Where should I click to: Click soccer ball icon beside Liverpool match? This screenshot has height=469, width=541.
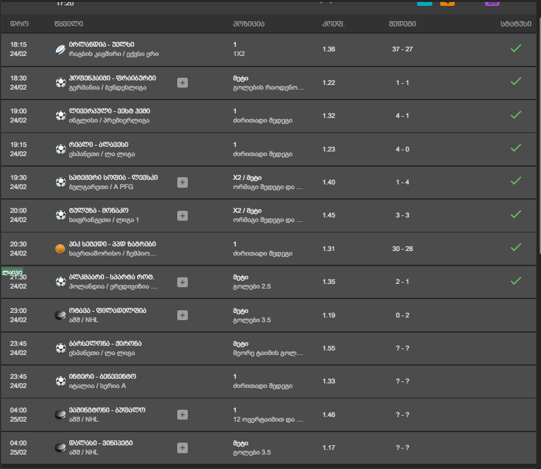61,116
